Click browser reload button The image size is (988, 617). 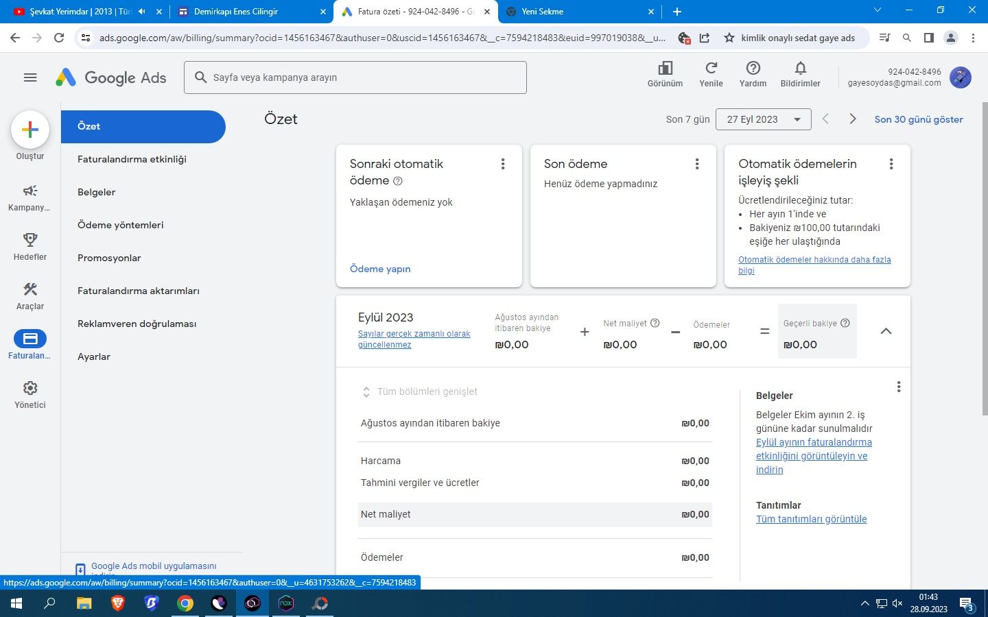pos(59,38)
